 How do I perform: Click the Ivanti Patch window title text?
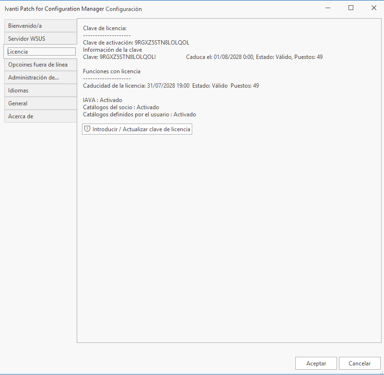(73, 9)
